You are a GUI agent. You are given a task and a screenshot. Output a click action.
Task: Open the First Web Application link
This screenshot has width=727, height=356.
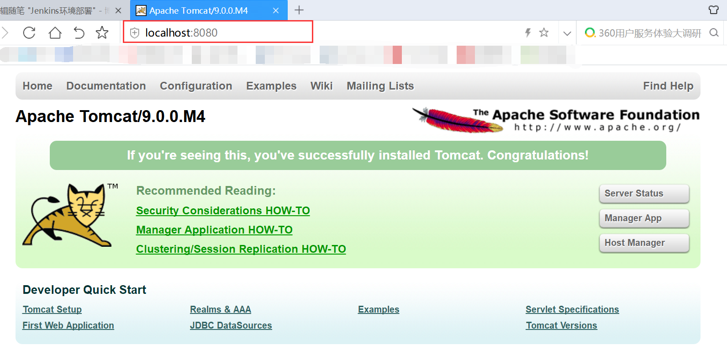click(68, 325)
